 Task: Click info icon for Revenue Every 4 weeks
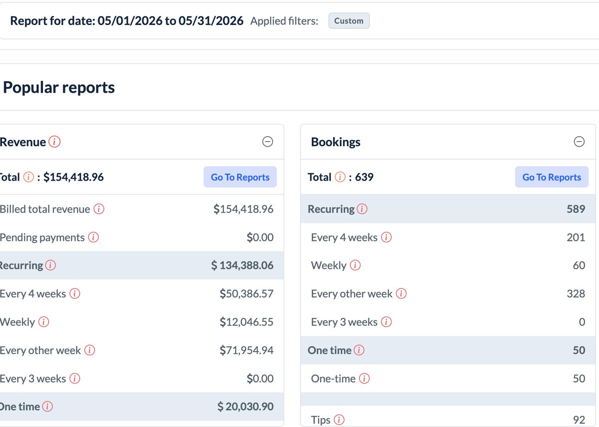pyautogui.click(x=74, y=294)
